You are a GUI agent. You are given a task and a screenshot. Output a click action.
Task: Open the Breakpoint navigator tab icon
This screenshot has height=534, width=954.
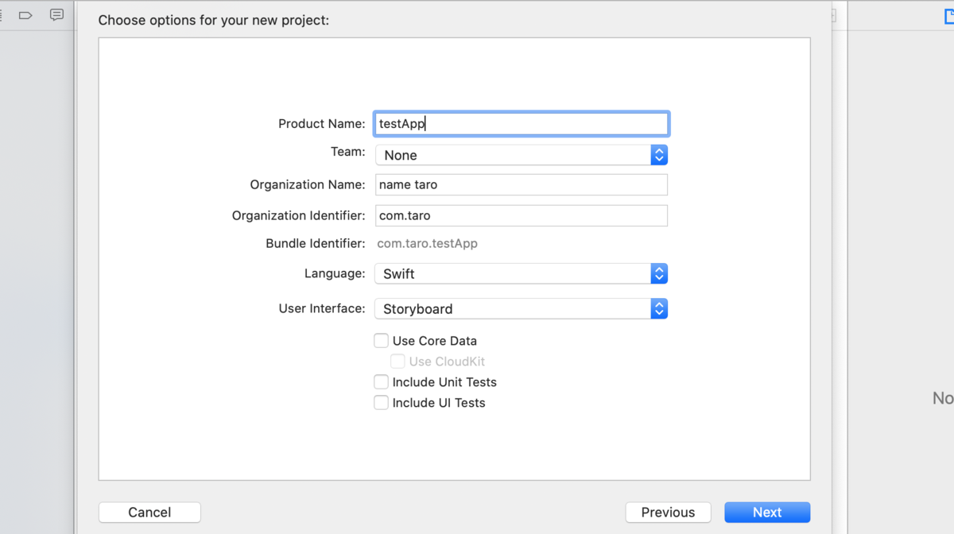pyautogui.click(x=25, y=15)
